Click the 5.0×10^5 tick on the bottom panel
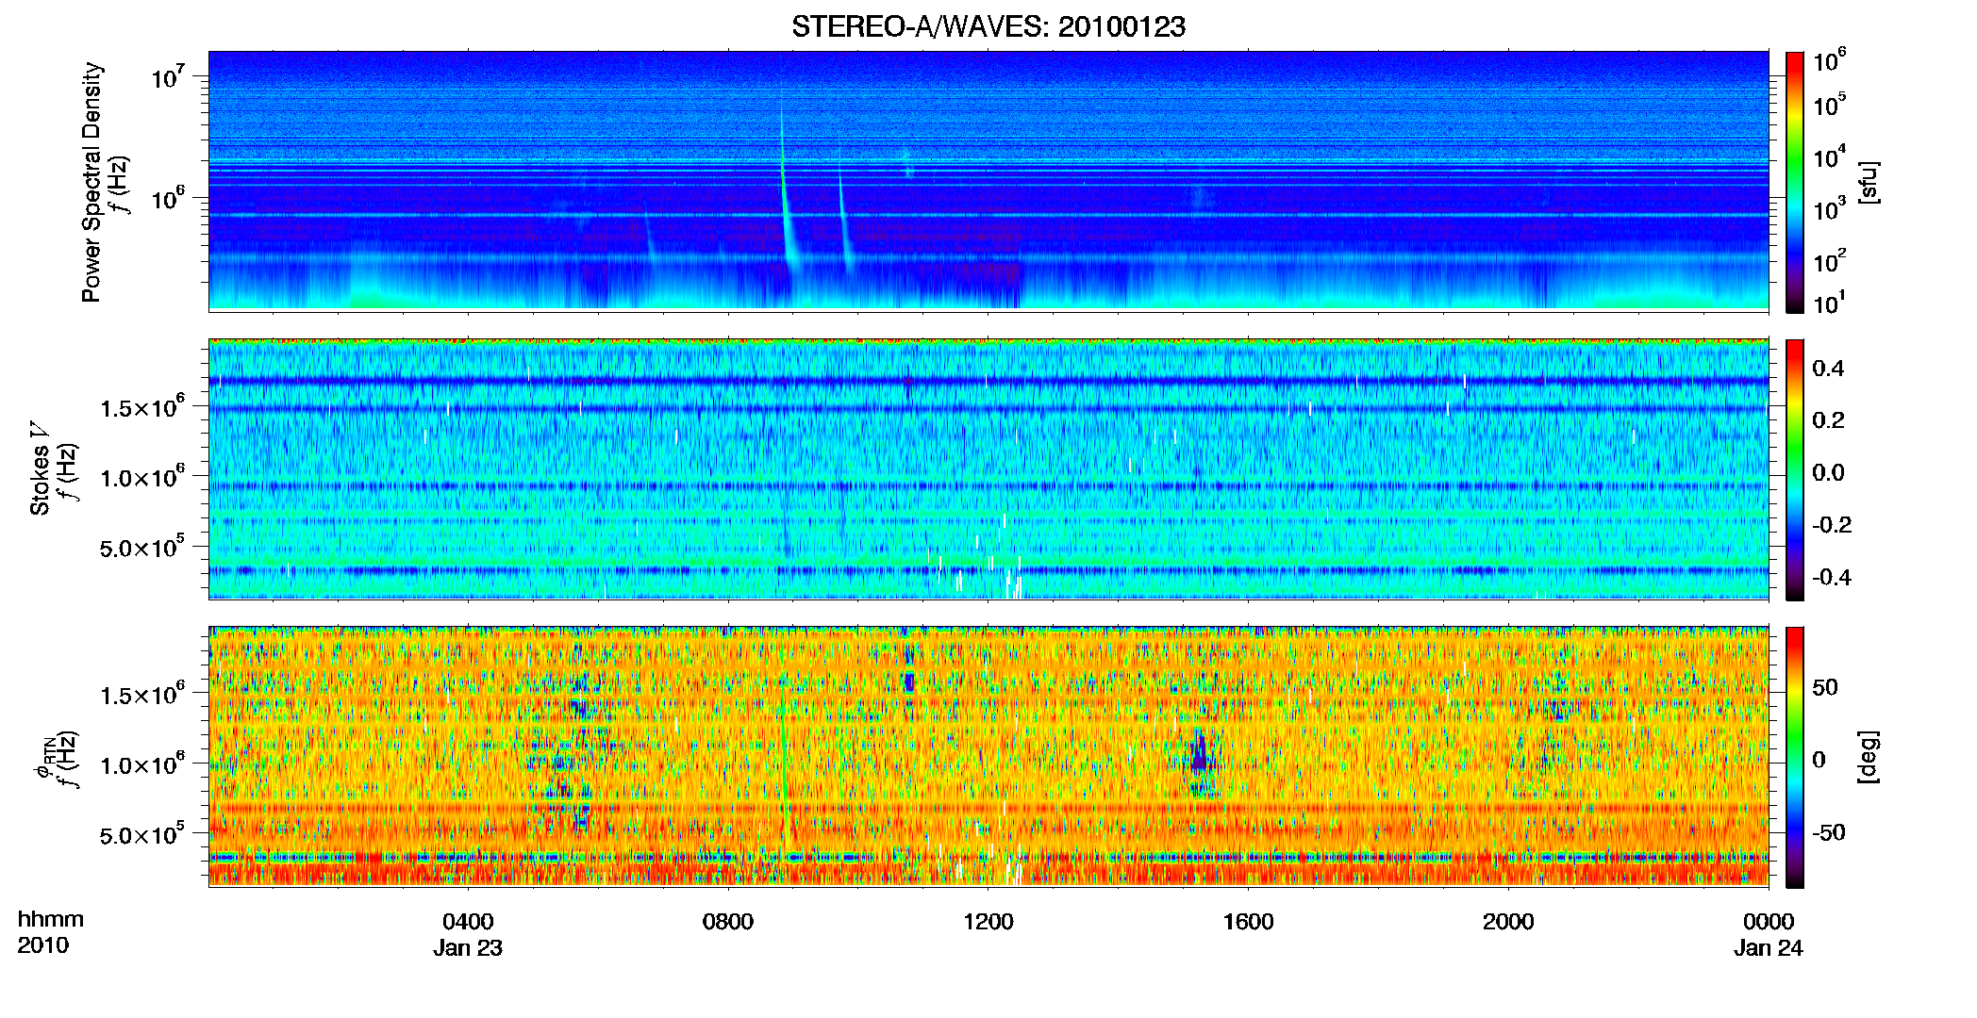This screenshot has width=1977, height=1018. click(x=141, y=834)
